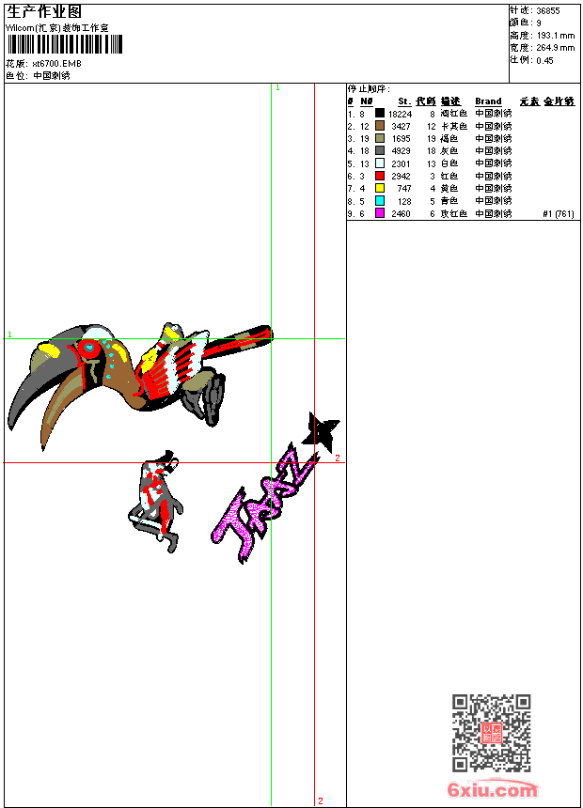
Task: Click the '停止顺序:' heading
Action: 369,88
